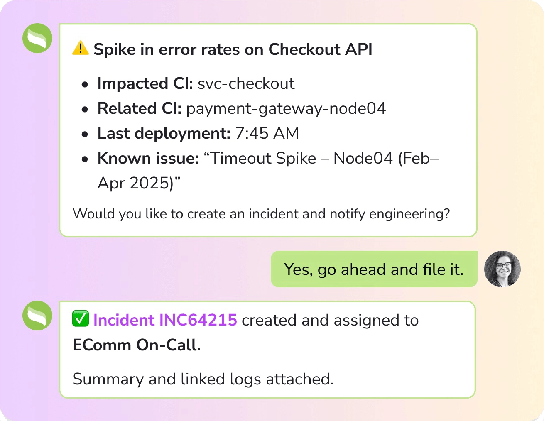
Task: Click the "Would you like to create an incident" question
Action: [261, 214]
